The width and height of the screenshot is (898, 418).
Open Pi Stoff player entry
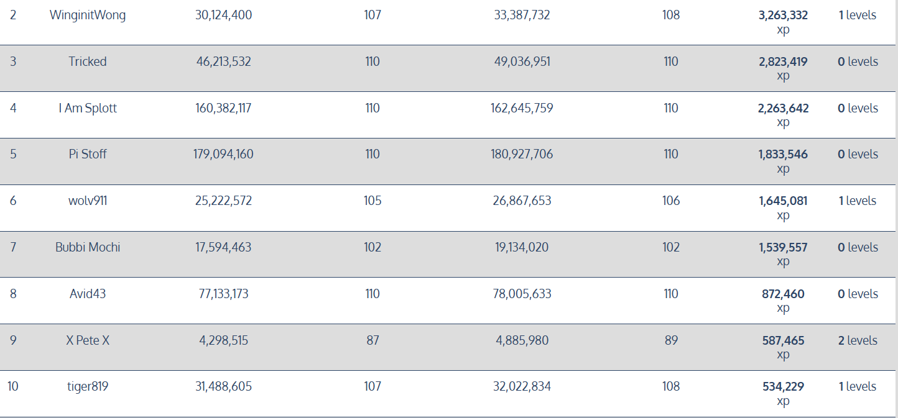click(88, 154)
